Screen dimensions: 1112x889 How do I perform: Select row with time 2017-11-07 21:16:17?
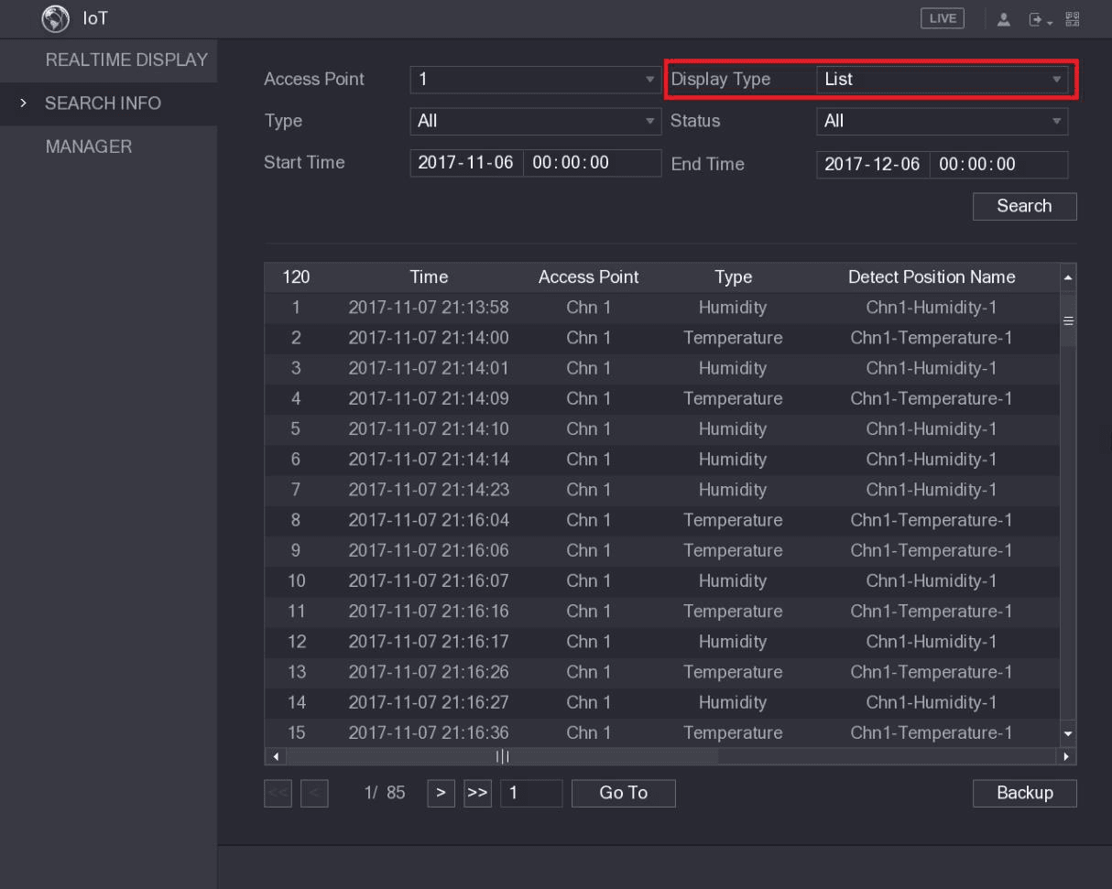tap(662, 641)
